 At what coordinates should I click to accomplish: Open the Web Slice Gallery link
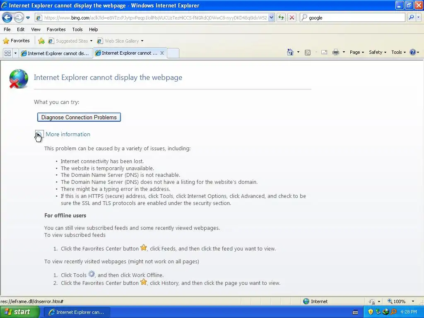coord(120,41)
